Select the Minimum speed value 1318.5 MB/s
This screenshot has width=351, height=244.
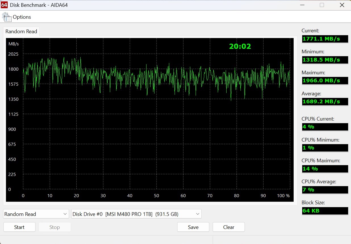[x=325, y=60]
